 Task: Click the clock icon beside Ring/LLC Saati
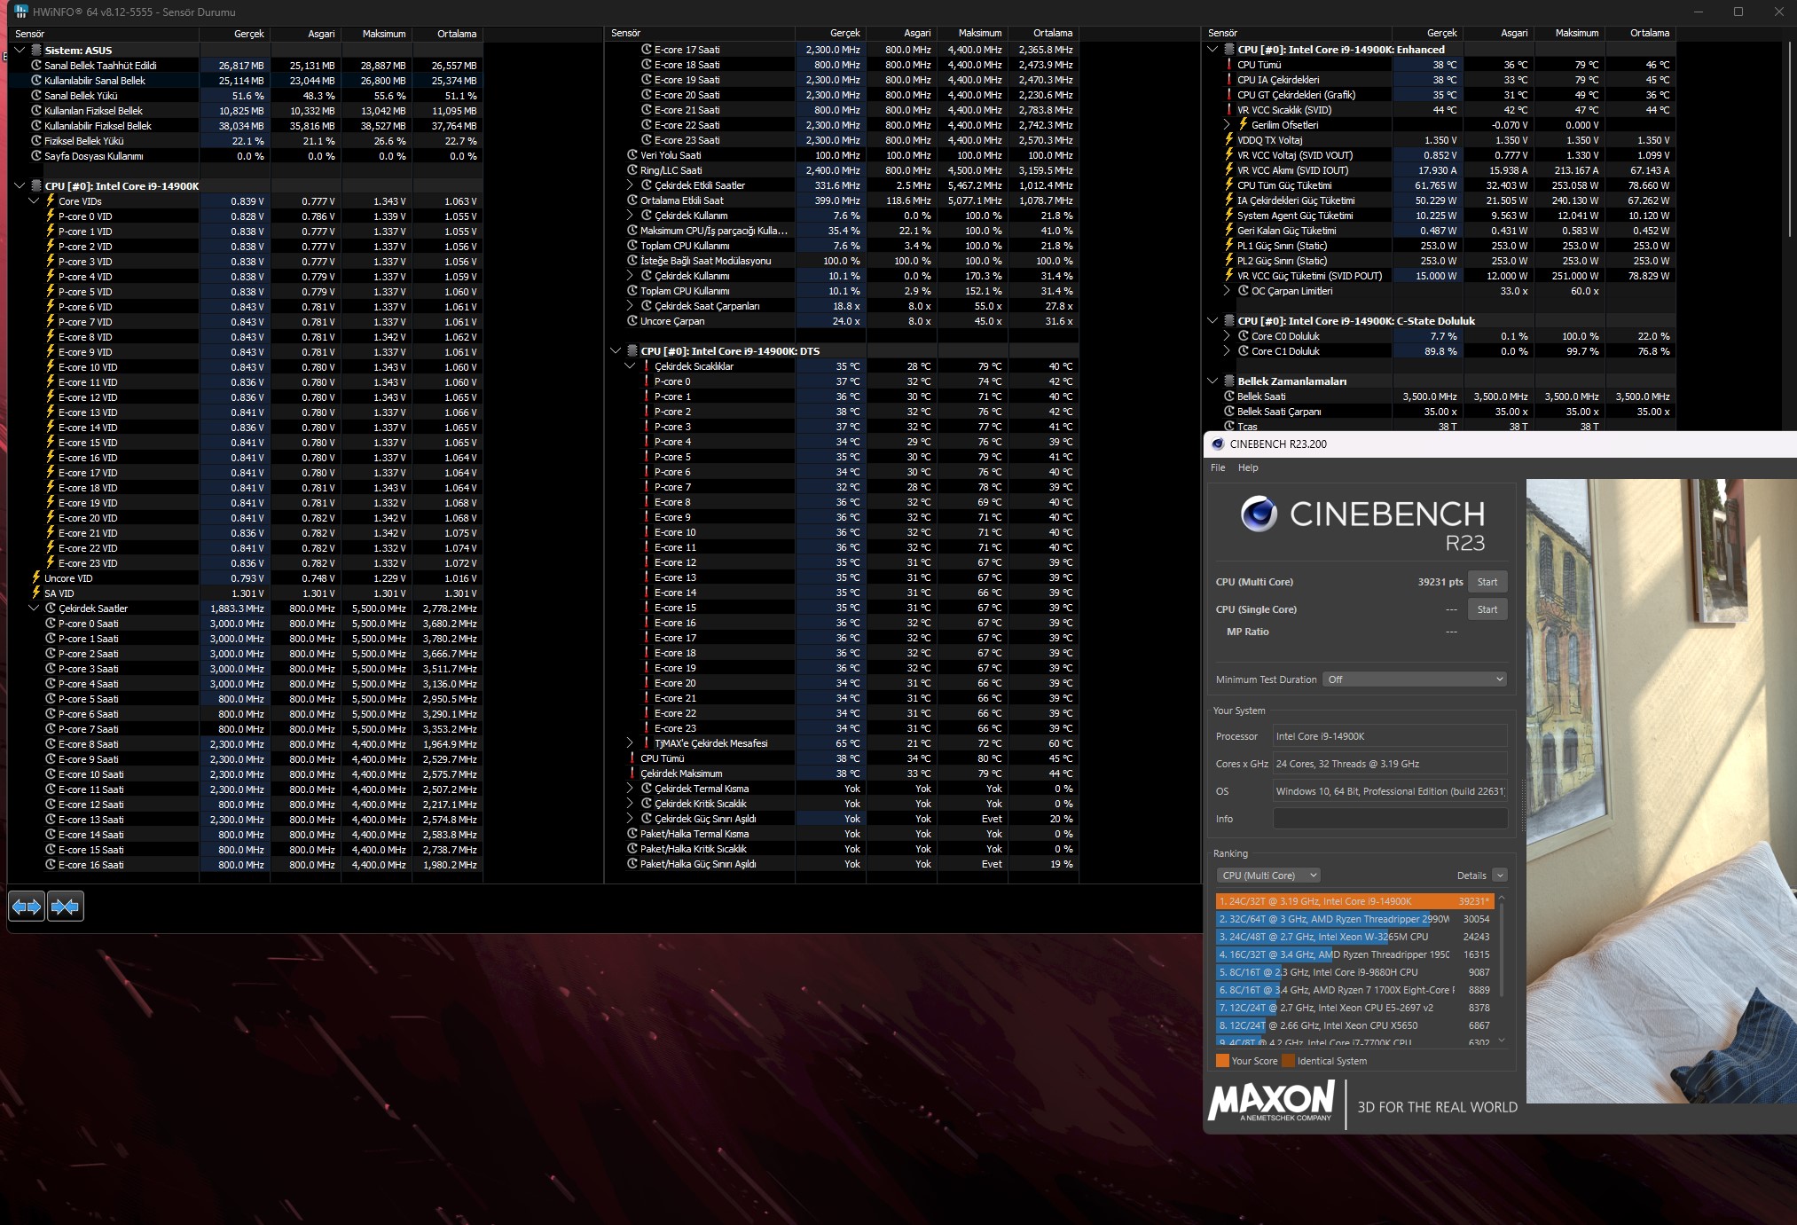pyautogui.click(x=632, y=170)
